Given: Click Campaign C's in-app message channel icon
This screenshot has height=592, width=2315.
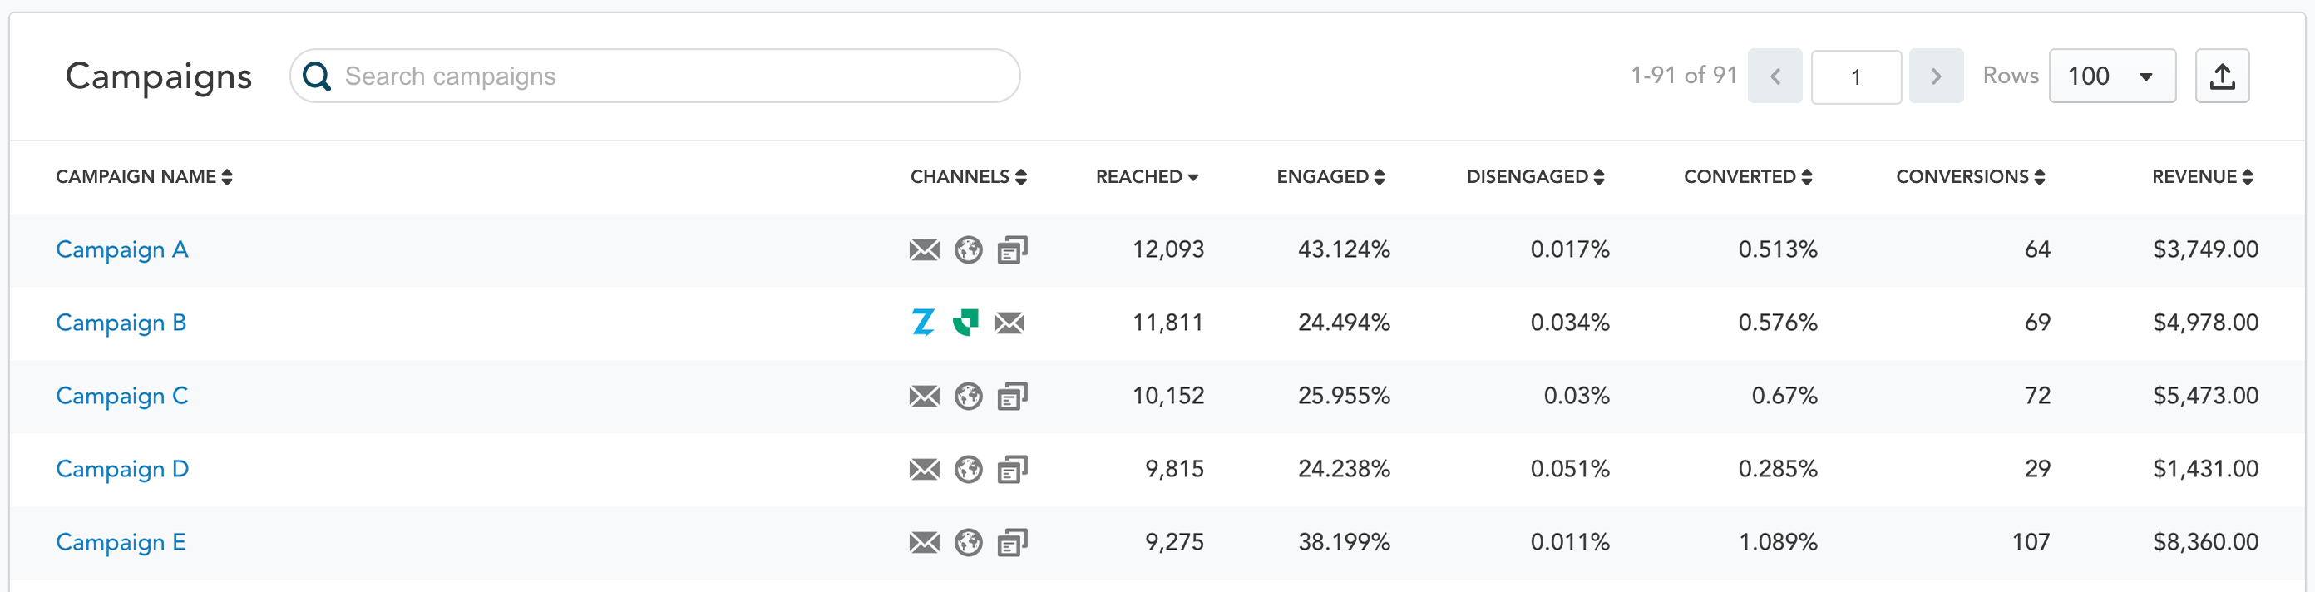Looking at the screenshot, I should pos(1012,396).
